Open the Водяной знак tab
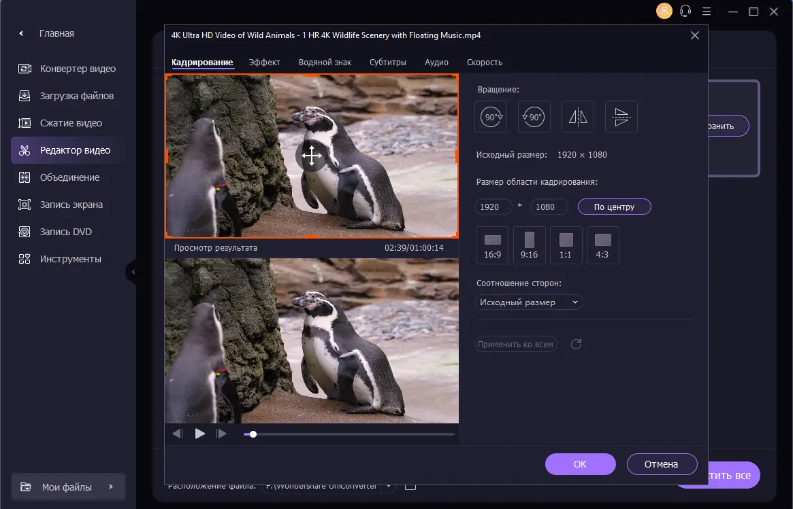Screen dimensions: 793x509 click(x=325, y=63)
